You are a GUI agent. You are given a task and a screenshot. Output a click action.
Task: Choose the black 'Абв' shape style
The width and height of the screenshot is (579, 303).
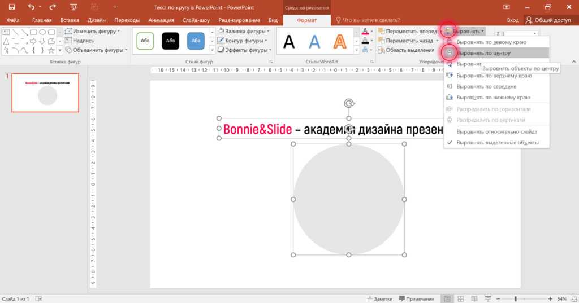170,41
